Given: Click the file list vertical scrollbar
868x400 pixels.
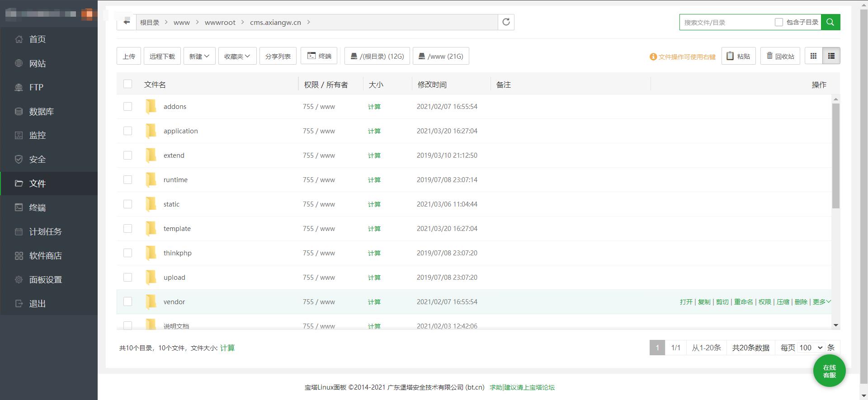Looking at the screenshot, I should click(835, 156).
